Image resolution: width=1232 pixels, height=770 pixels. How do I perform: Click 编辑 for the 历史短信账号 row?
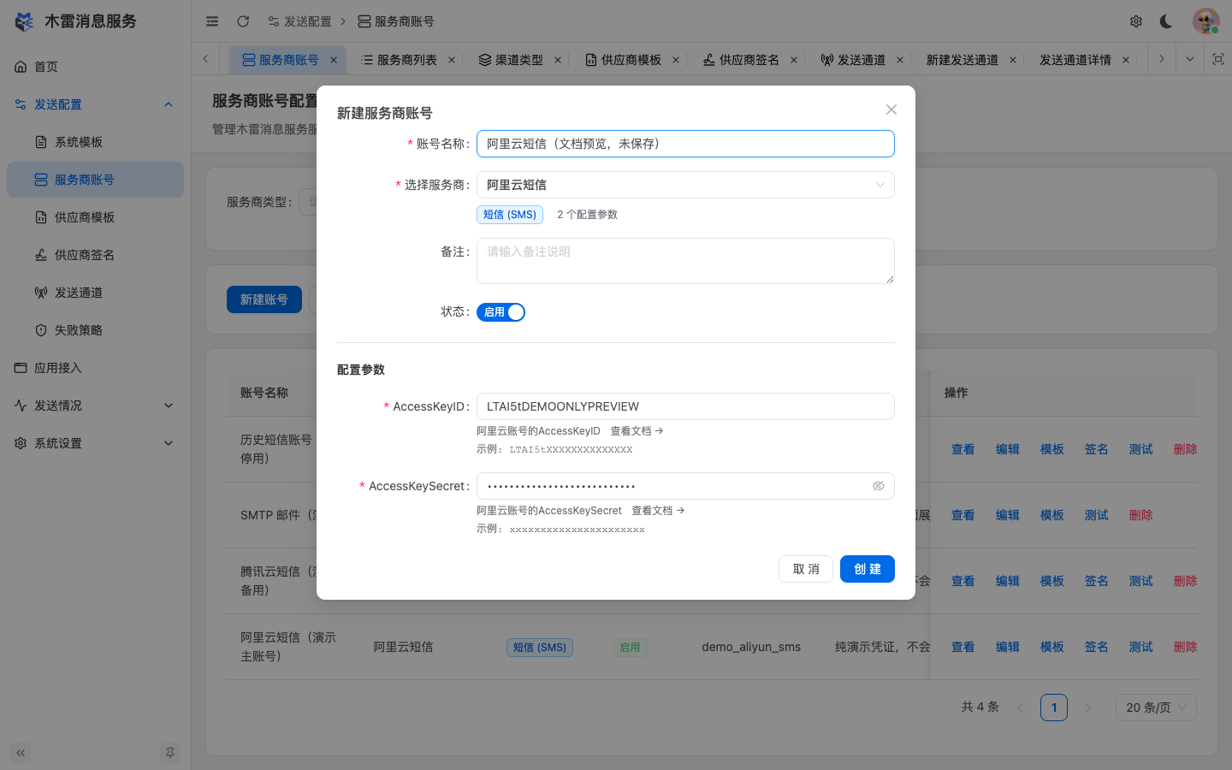click(x=1008, y=449)
